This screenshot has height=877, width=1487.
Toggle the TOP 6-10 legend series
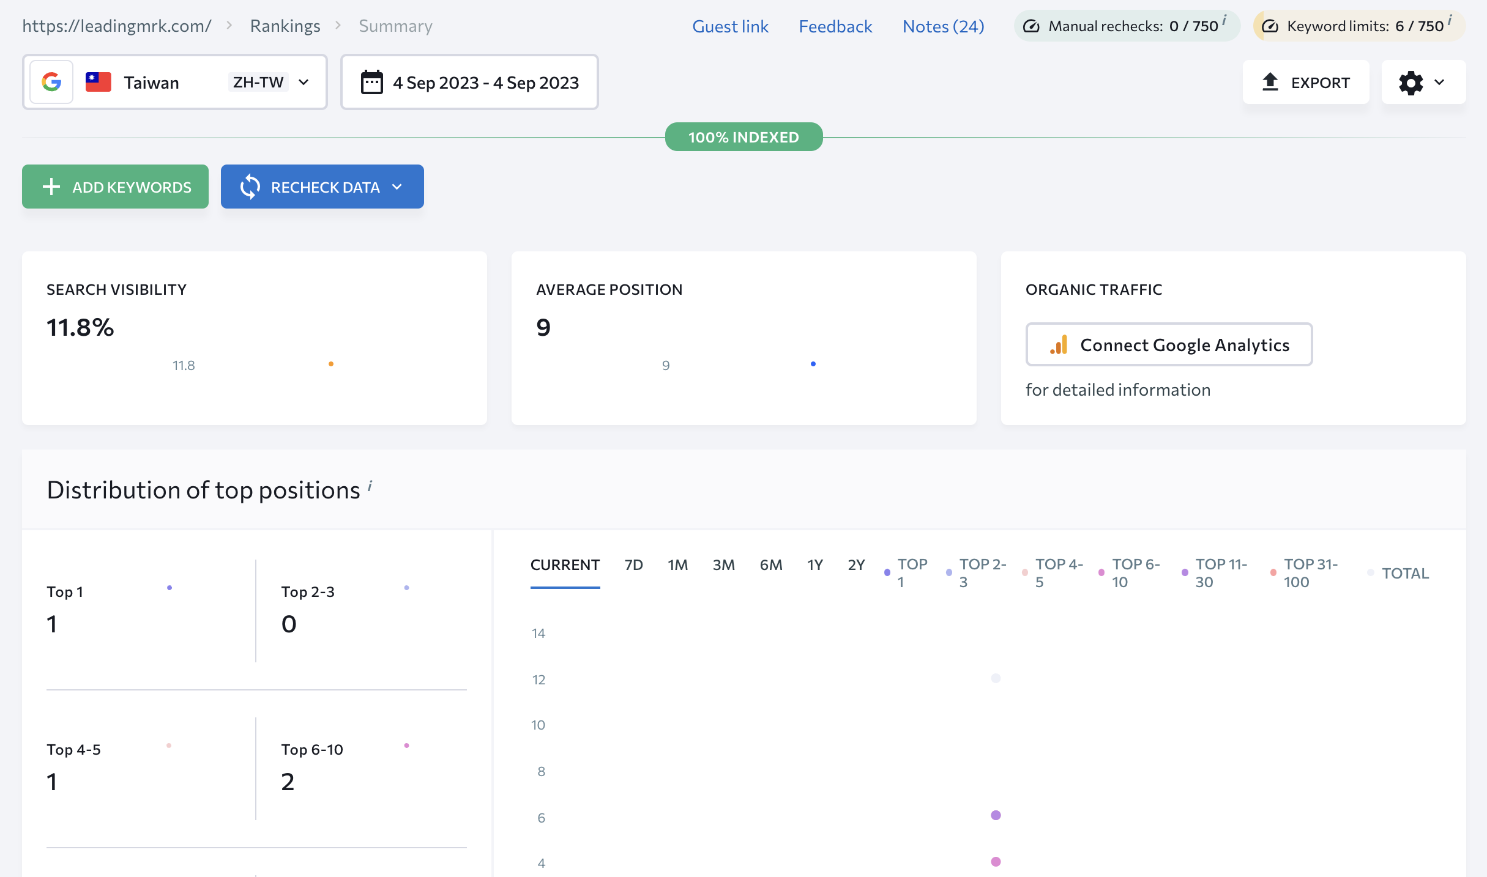click(1130, 573)
